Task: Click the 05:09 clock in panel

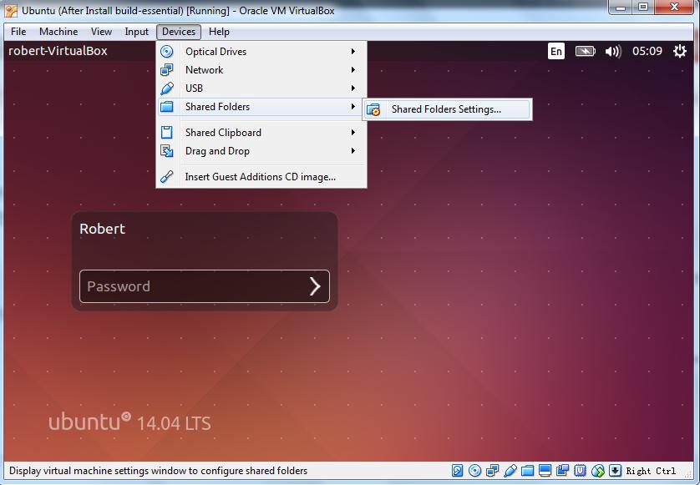Action: [x=647, y=51]
